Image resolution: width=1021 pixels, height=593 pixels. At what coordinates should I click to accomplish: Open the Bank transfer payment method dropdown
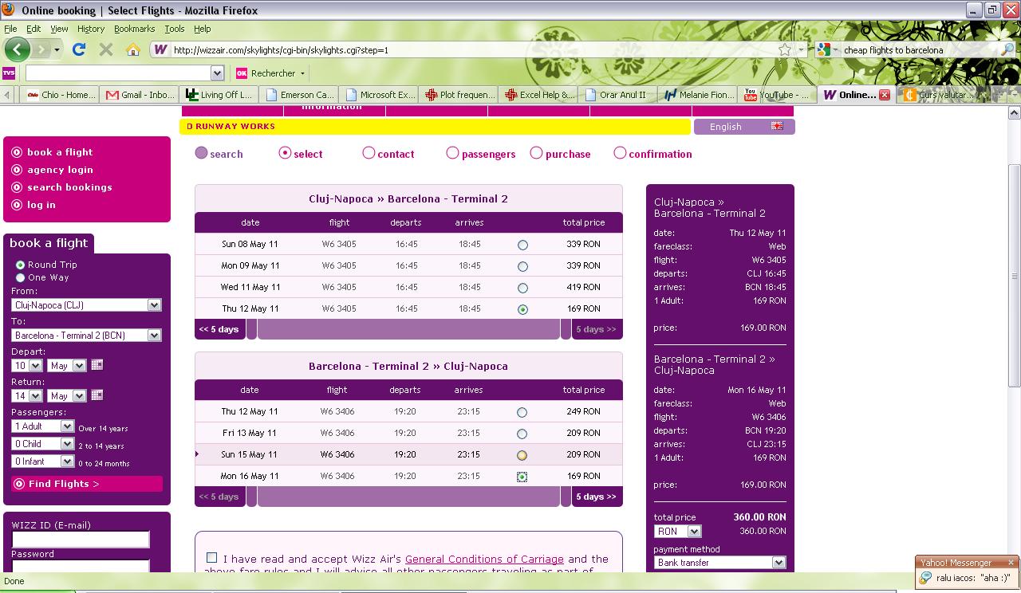pyautogui.click(x=719, y=563)
